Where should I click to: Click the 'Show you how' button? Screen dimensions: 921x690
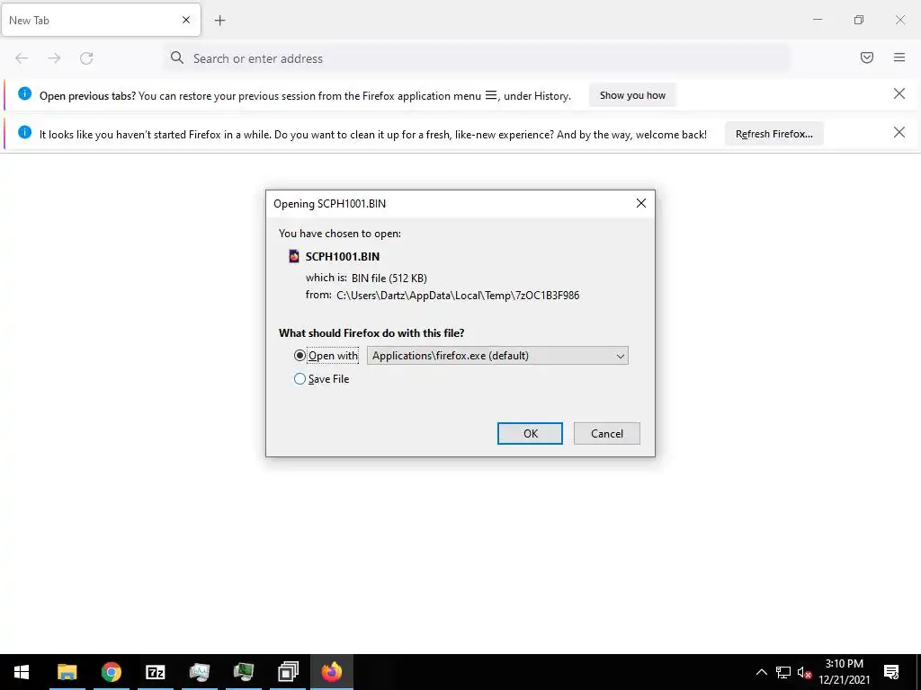(x=632, y=95)
